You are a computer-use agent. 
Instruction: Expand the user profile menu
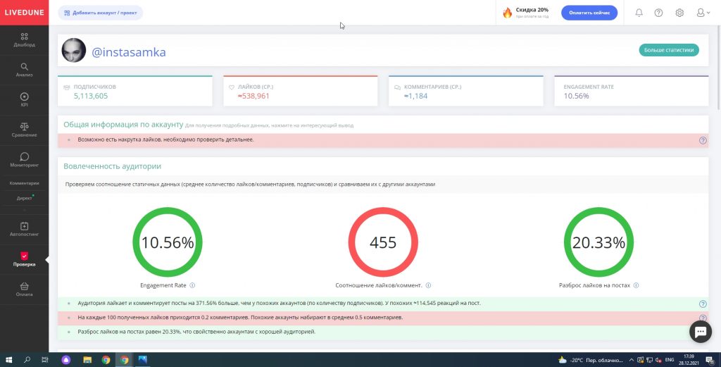tap(703, 13)
